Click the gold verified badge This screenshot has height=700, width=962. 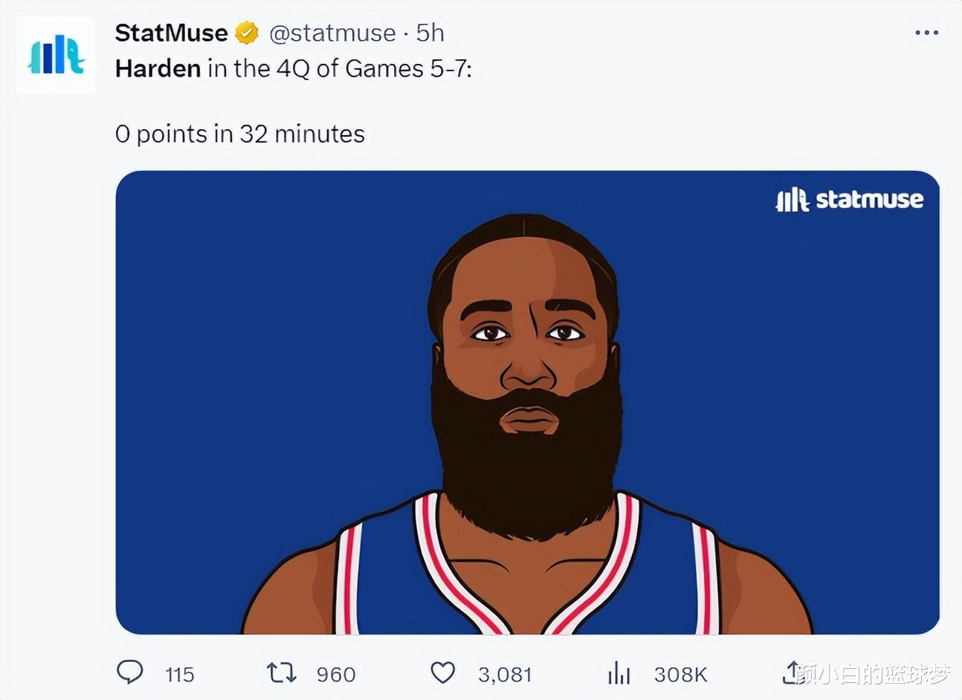pos(247,33)
